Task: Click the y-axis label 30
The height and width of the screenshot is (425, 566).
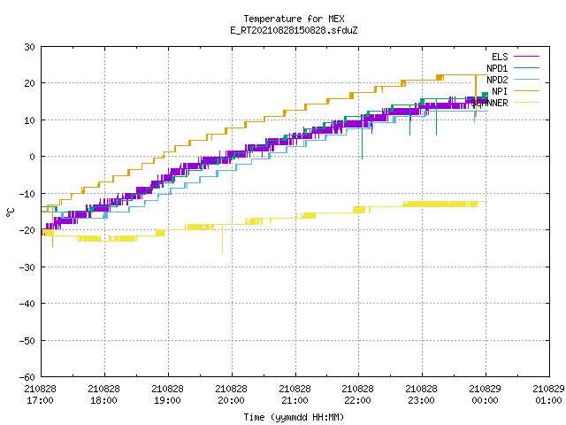Action: point(29,47)
